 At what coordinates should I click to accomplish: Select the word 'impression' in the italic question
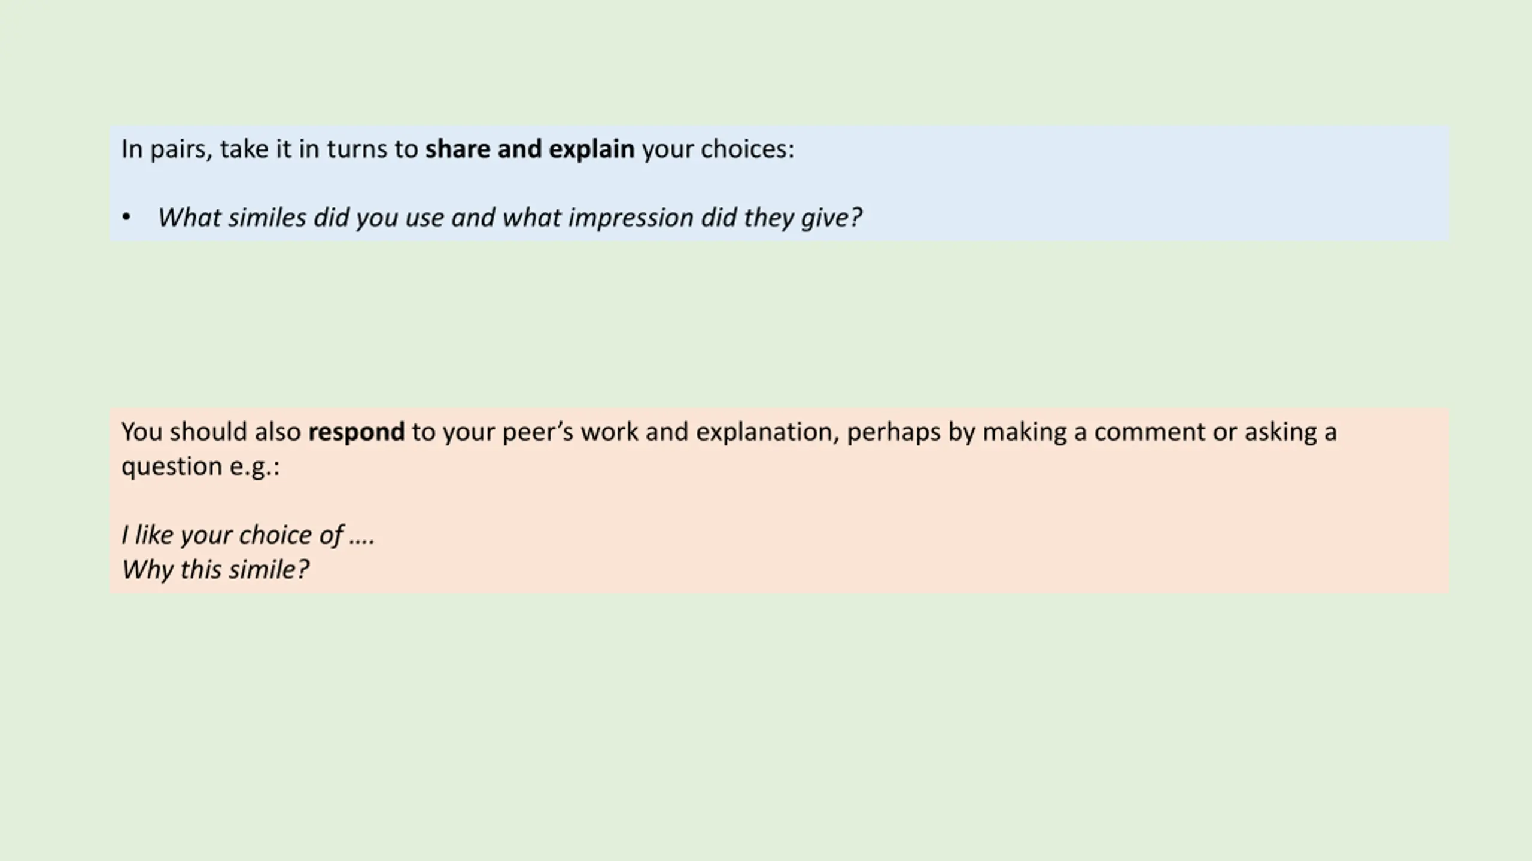tap(631, 218)
